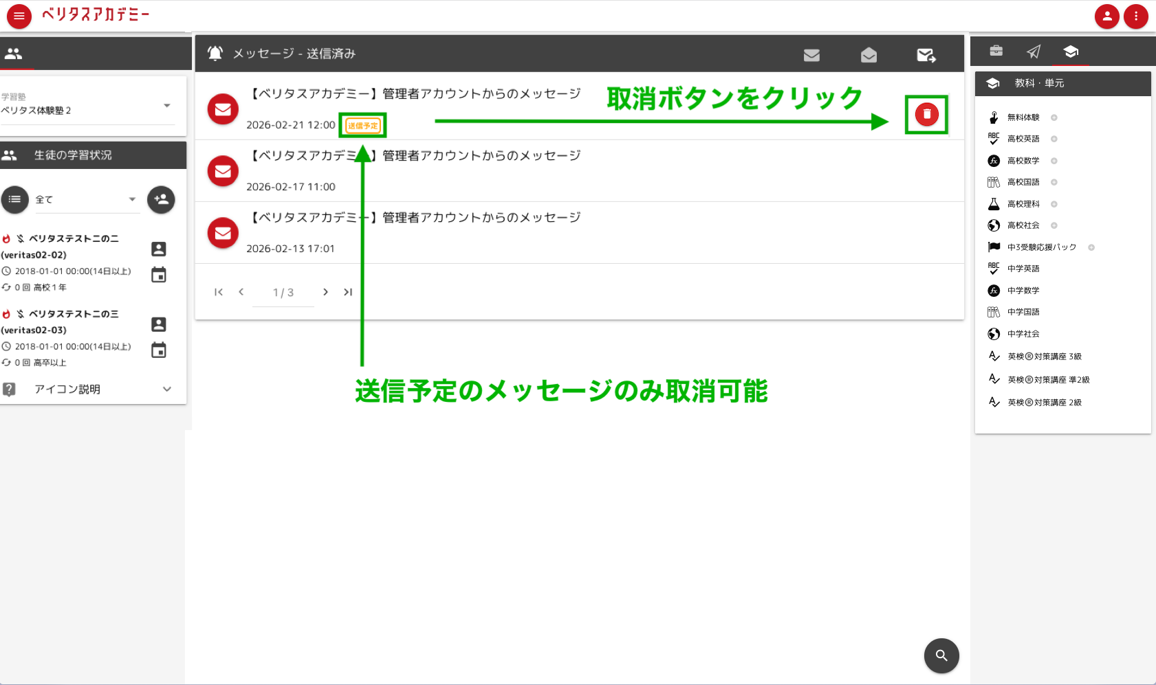1156x685 pixels.
Task: Go to next page of sent messages
Action: [325, 292]
